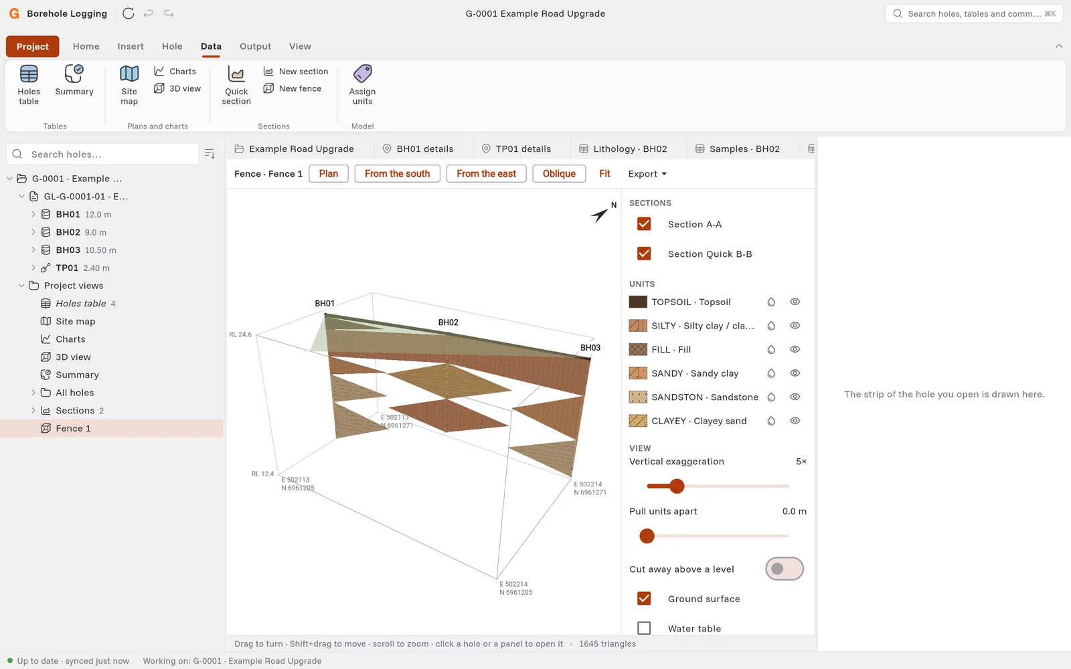This screenshot has width=1071, height=669.
Task: Click the refresh icon in the title bar
Action: 129,13
